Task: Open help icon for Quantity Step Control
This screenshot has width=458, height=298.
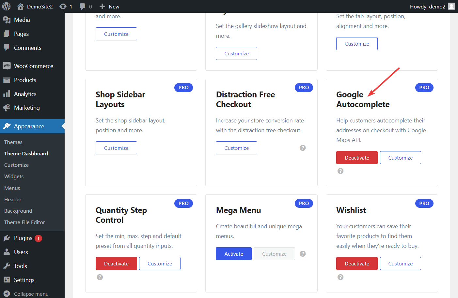Action: (x=100, y=277)
